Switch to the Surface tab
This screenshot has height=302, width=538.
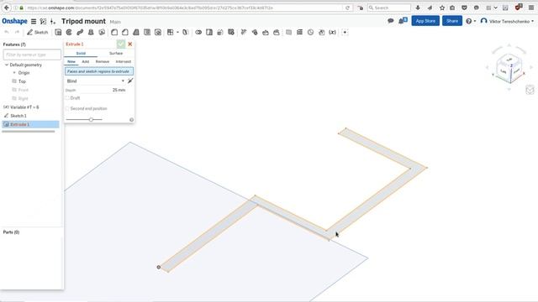click(x=116, y=53)
